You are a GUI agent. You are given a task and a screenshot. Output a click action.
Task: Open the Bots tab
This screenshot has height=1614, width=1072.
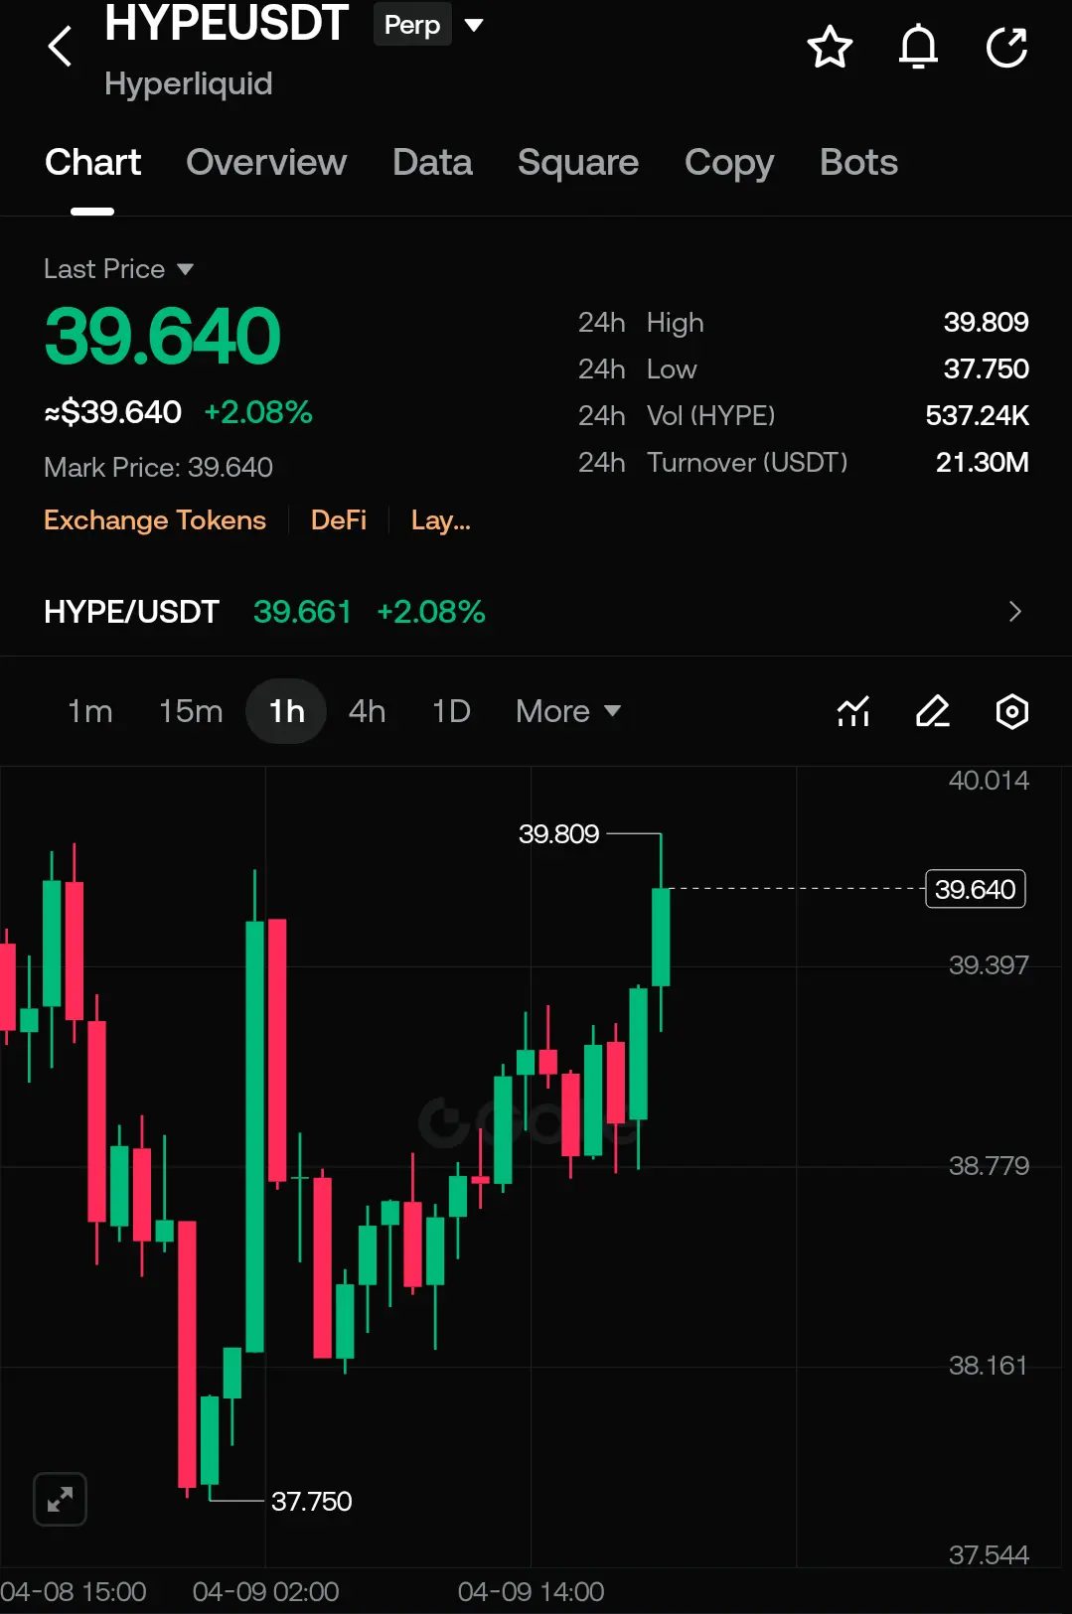tap(858, 163)
